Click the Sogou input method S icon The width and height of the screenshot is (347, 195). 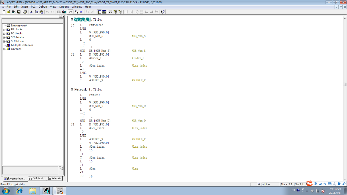(310, 184)
